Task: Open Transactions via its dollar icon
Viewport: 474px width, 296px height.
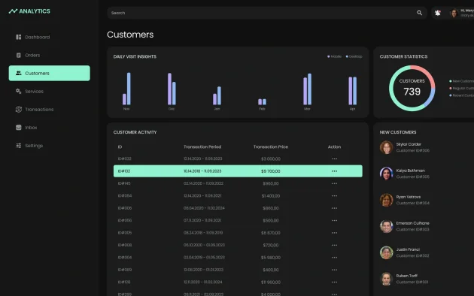Action: pyautogui.click(x=19, y=109)
